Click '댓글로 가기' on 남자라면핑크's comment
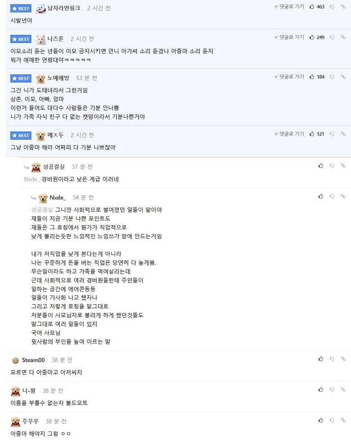 tap(289, 7)
